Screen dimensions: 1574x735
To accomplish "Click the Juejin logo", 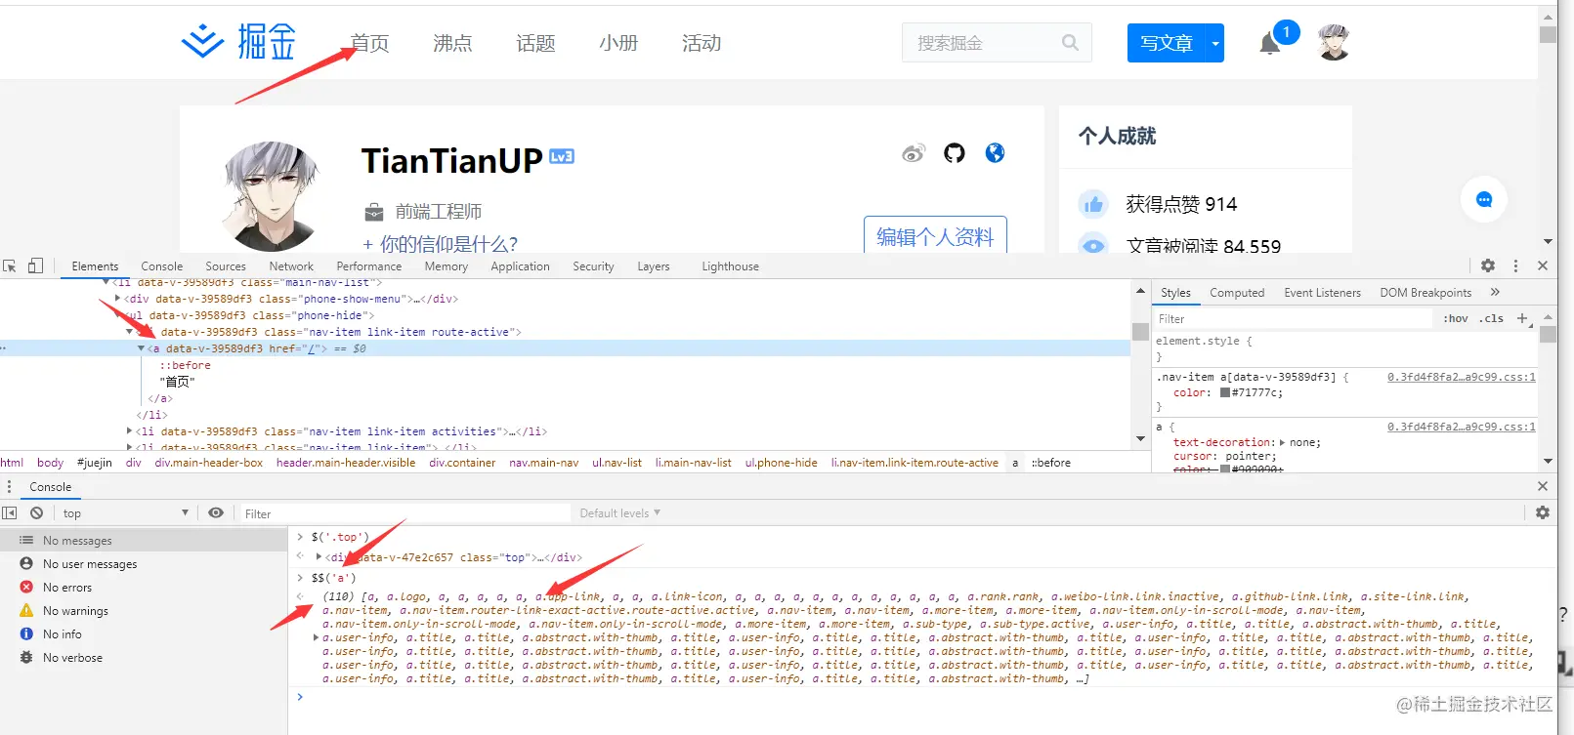I will click(238, 42).
